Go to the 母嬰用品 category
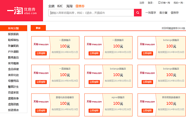 tap(13, 81)
